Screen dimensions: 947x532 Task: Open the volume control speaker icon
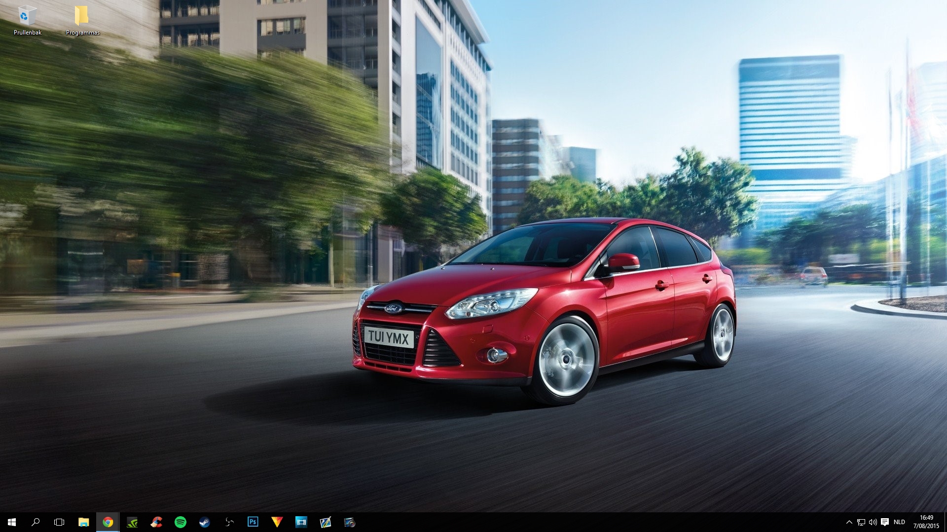(x=873, y=522)
